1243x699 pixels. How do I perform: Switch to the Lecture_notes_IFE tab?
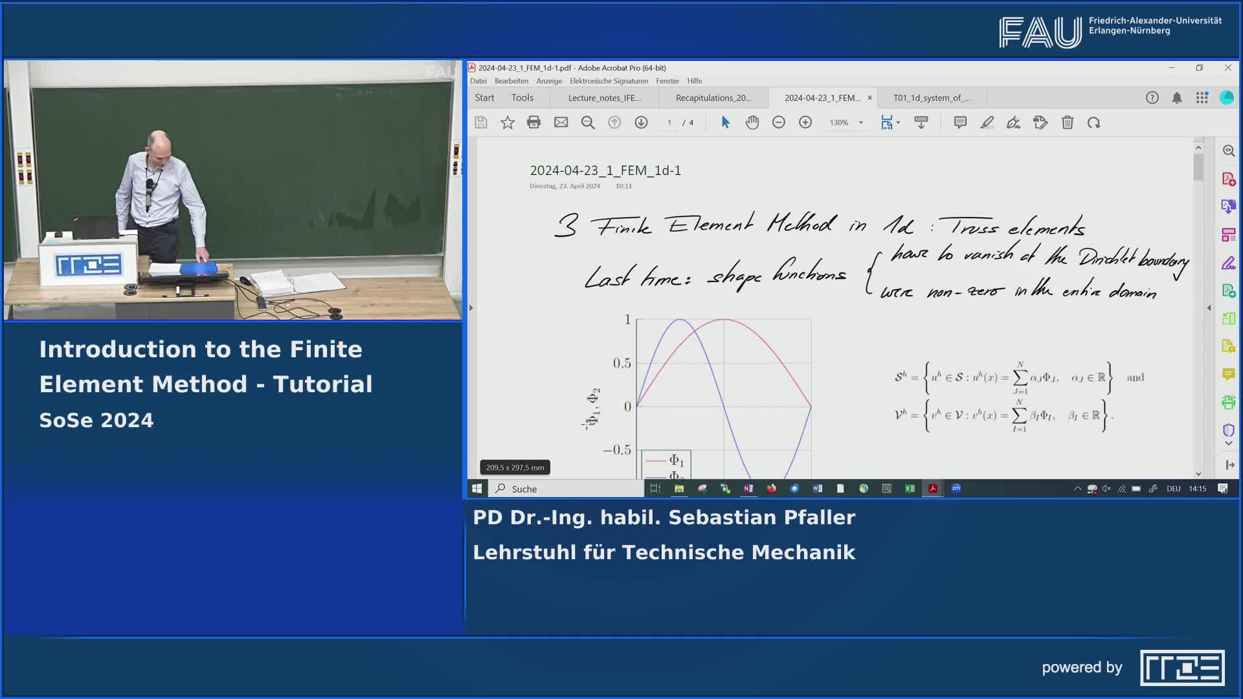point(604,98)
